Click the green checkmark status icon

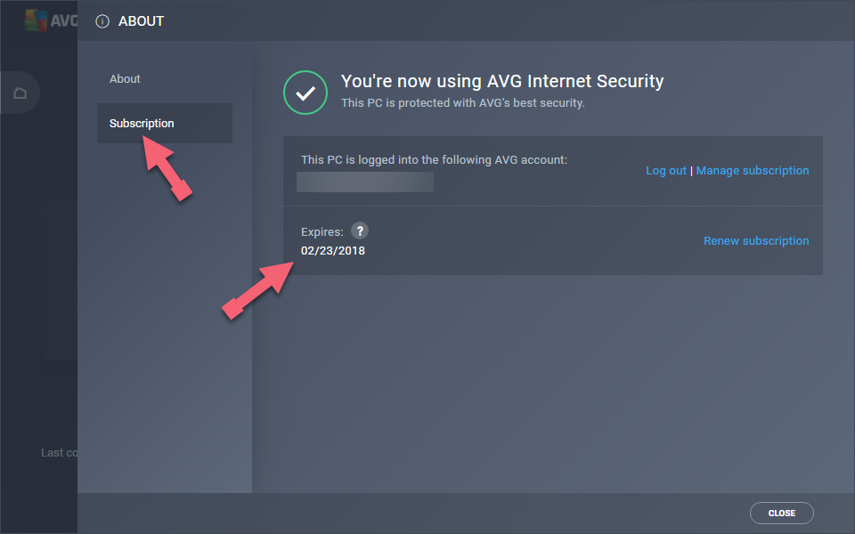pos(305,93)
